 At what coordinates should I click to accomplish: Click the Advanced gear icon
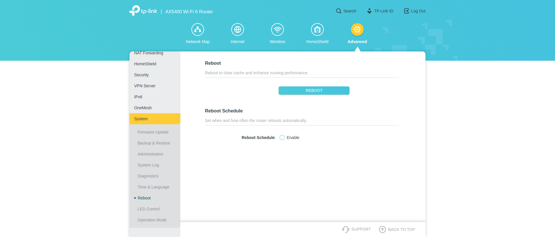pos(357,29)
